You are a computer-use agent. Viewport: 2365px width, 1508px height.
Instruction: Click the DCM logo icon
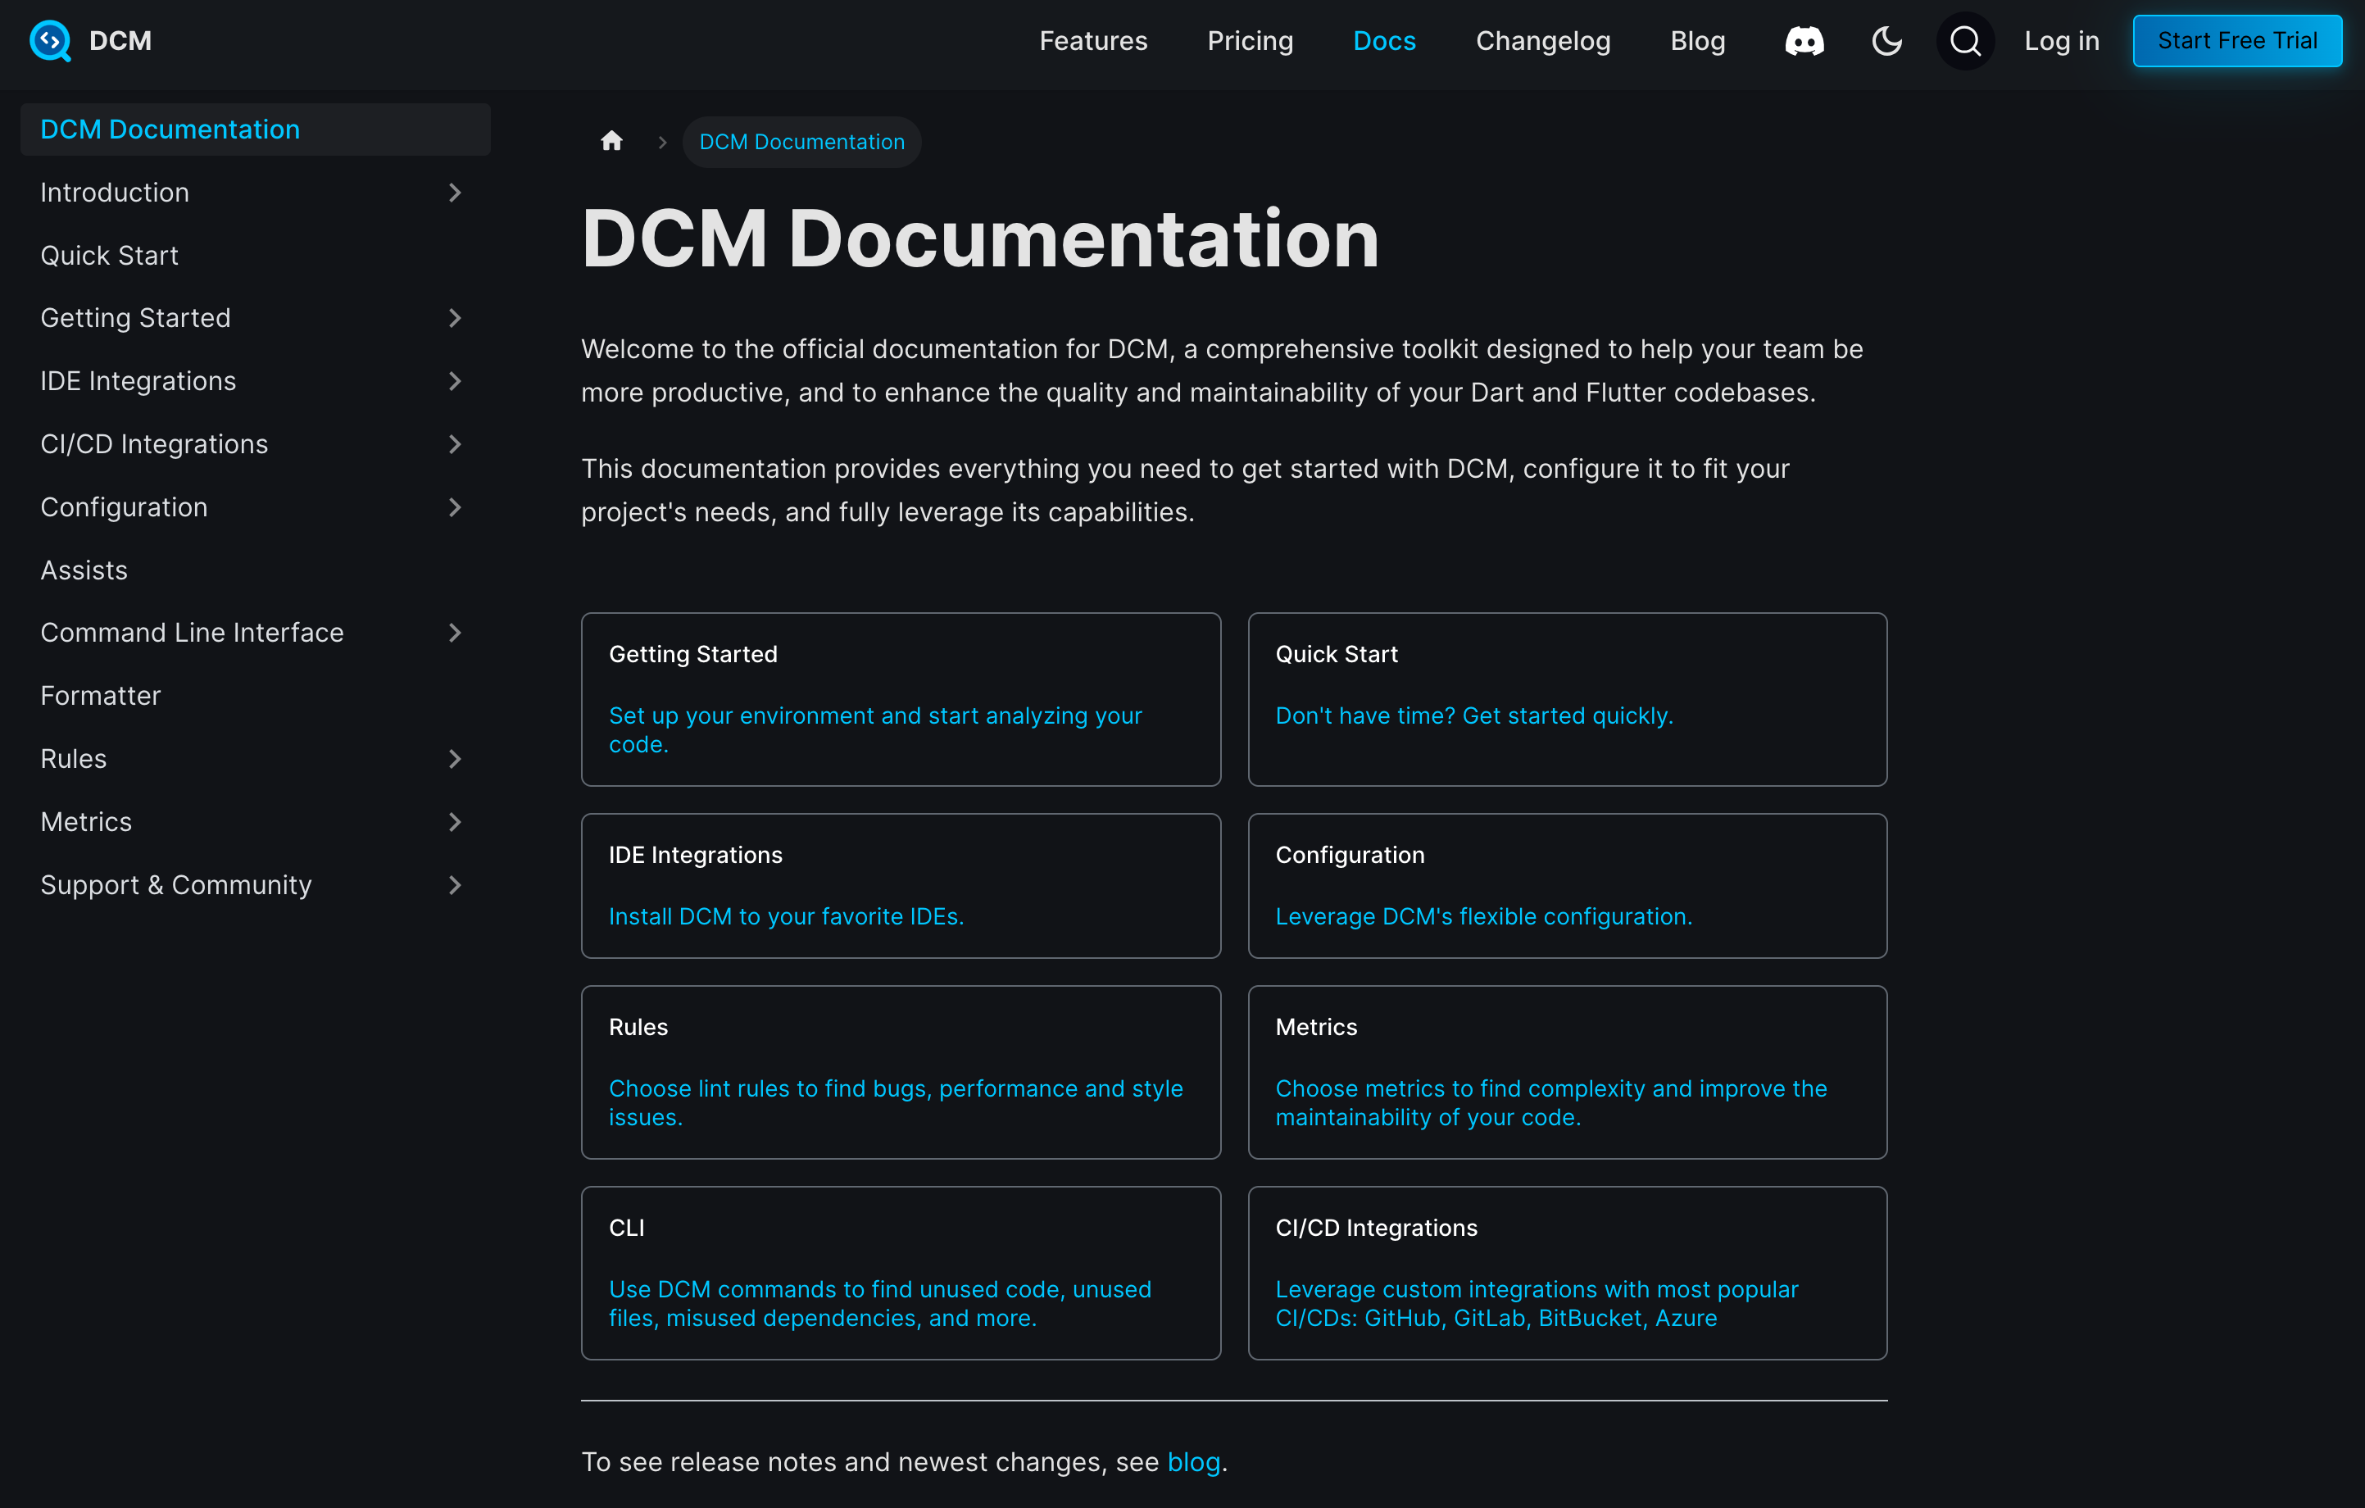50,40
